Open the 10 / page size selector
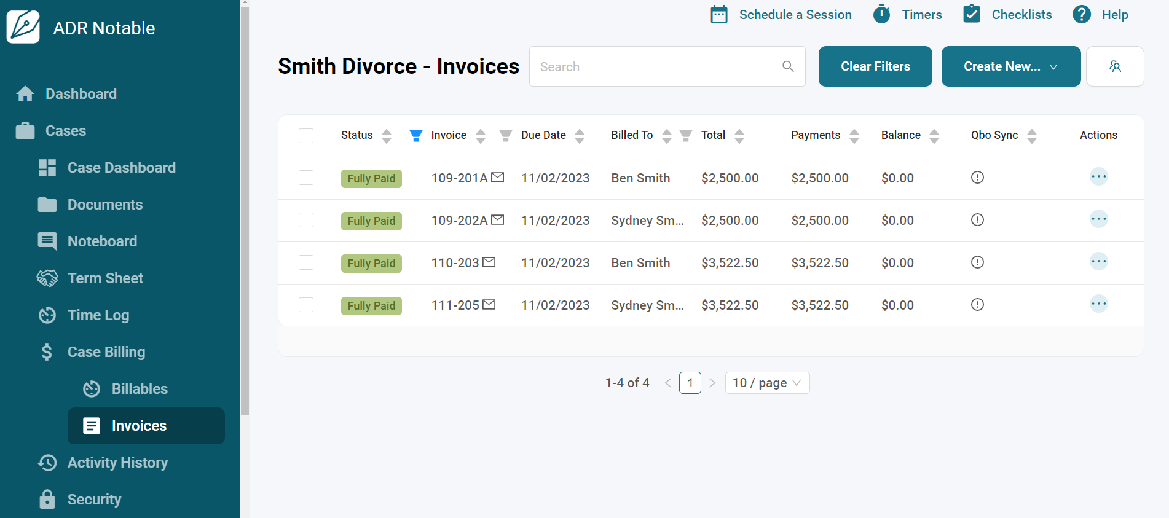 (x=766, y=383)
